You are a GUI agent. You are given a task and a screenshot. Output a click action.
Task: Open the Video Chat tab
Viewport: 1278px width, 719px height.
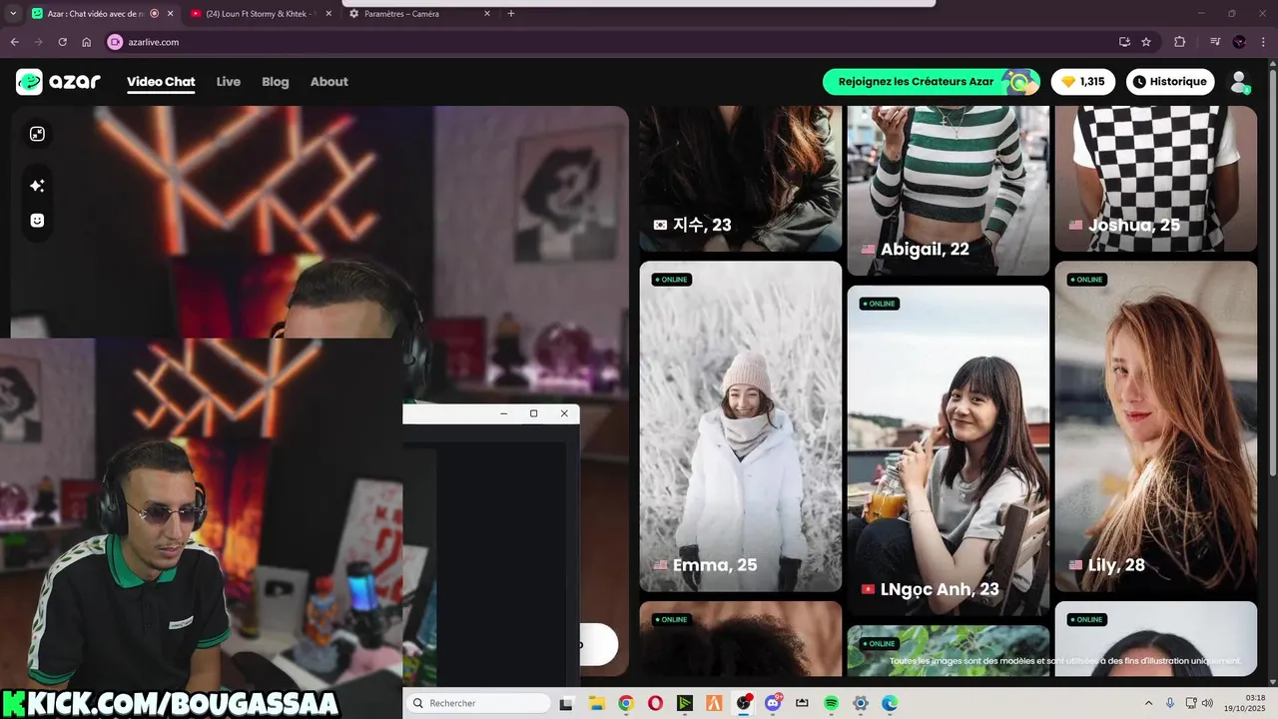[161, 82]
